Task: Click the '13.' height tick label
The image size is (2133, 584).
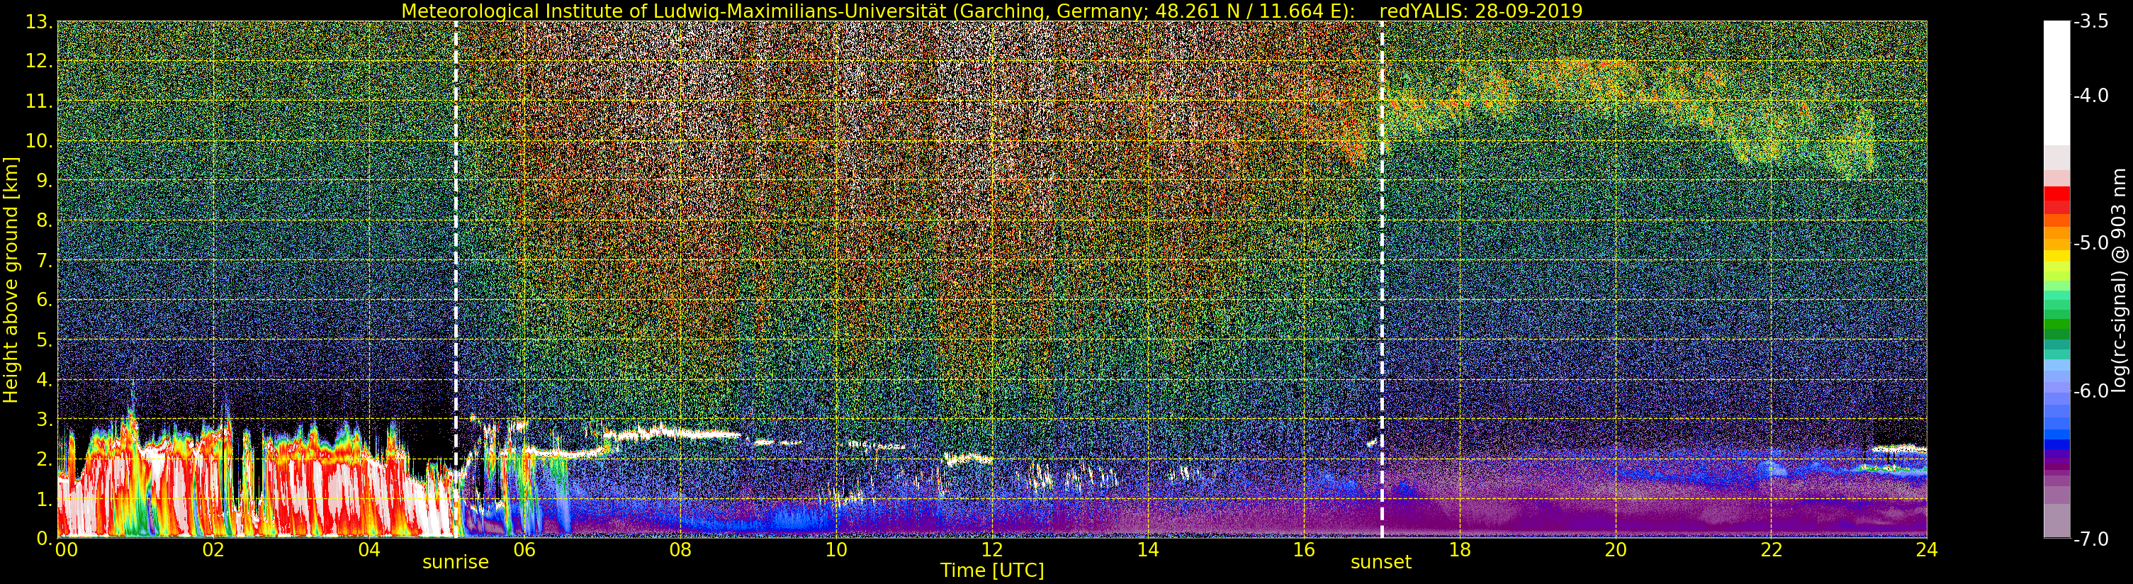Action: pos(39,23)
